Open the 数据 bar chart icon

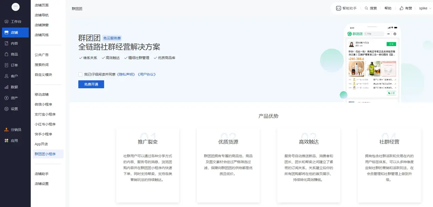pyautogui.click(x=6, y=87)
